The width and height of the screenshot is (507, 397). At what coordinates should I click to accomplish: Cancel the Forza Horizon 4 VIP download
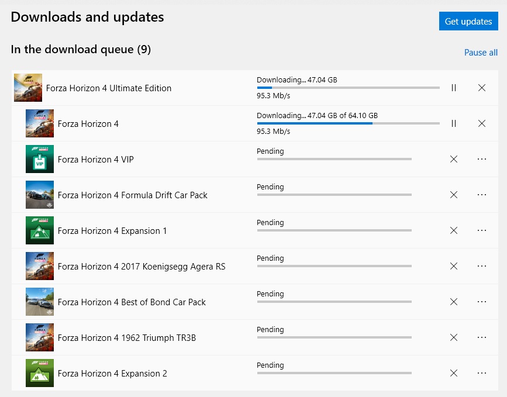coord(454,159)
